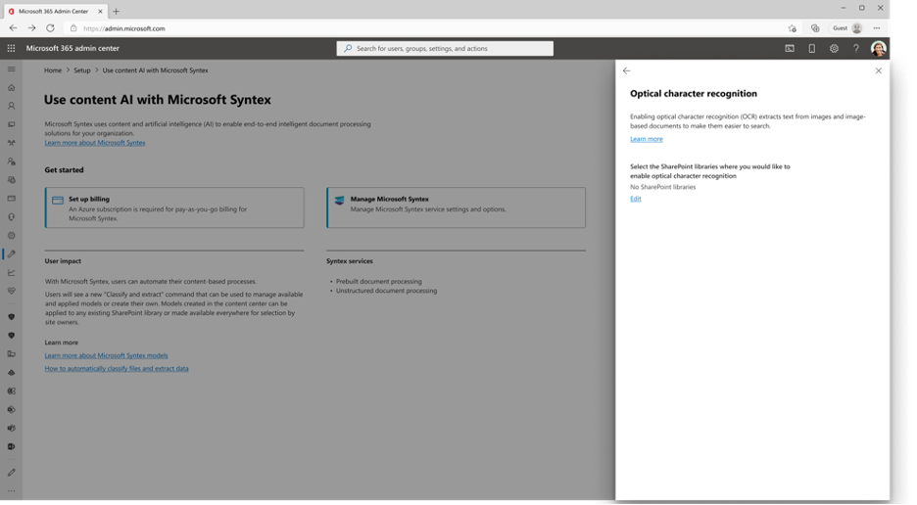Open the browser settings ellipsis menu
Screen dimensions: 917x505
876,28
